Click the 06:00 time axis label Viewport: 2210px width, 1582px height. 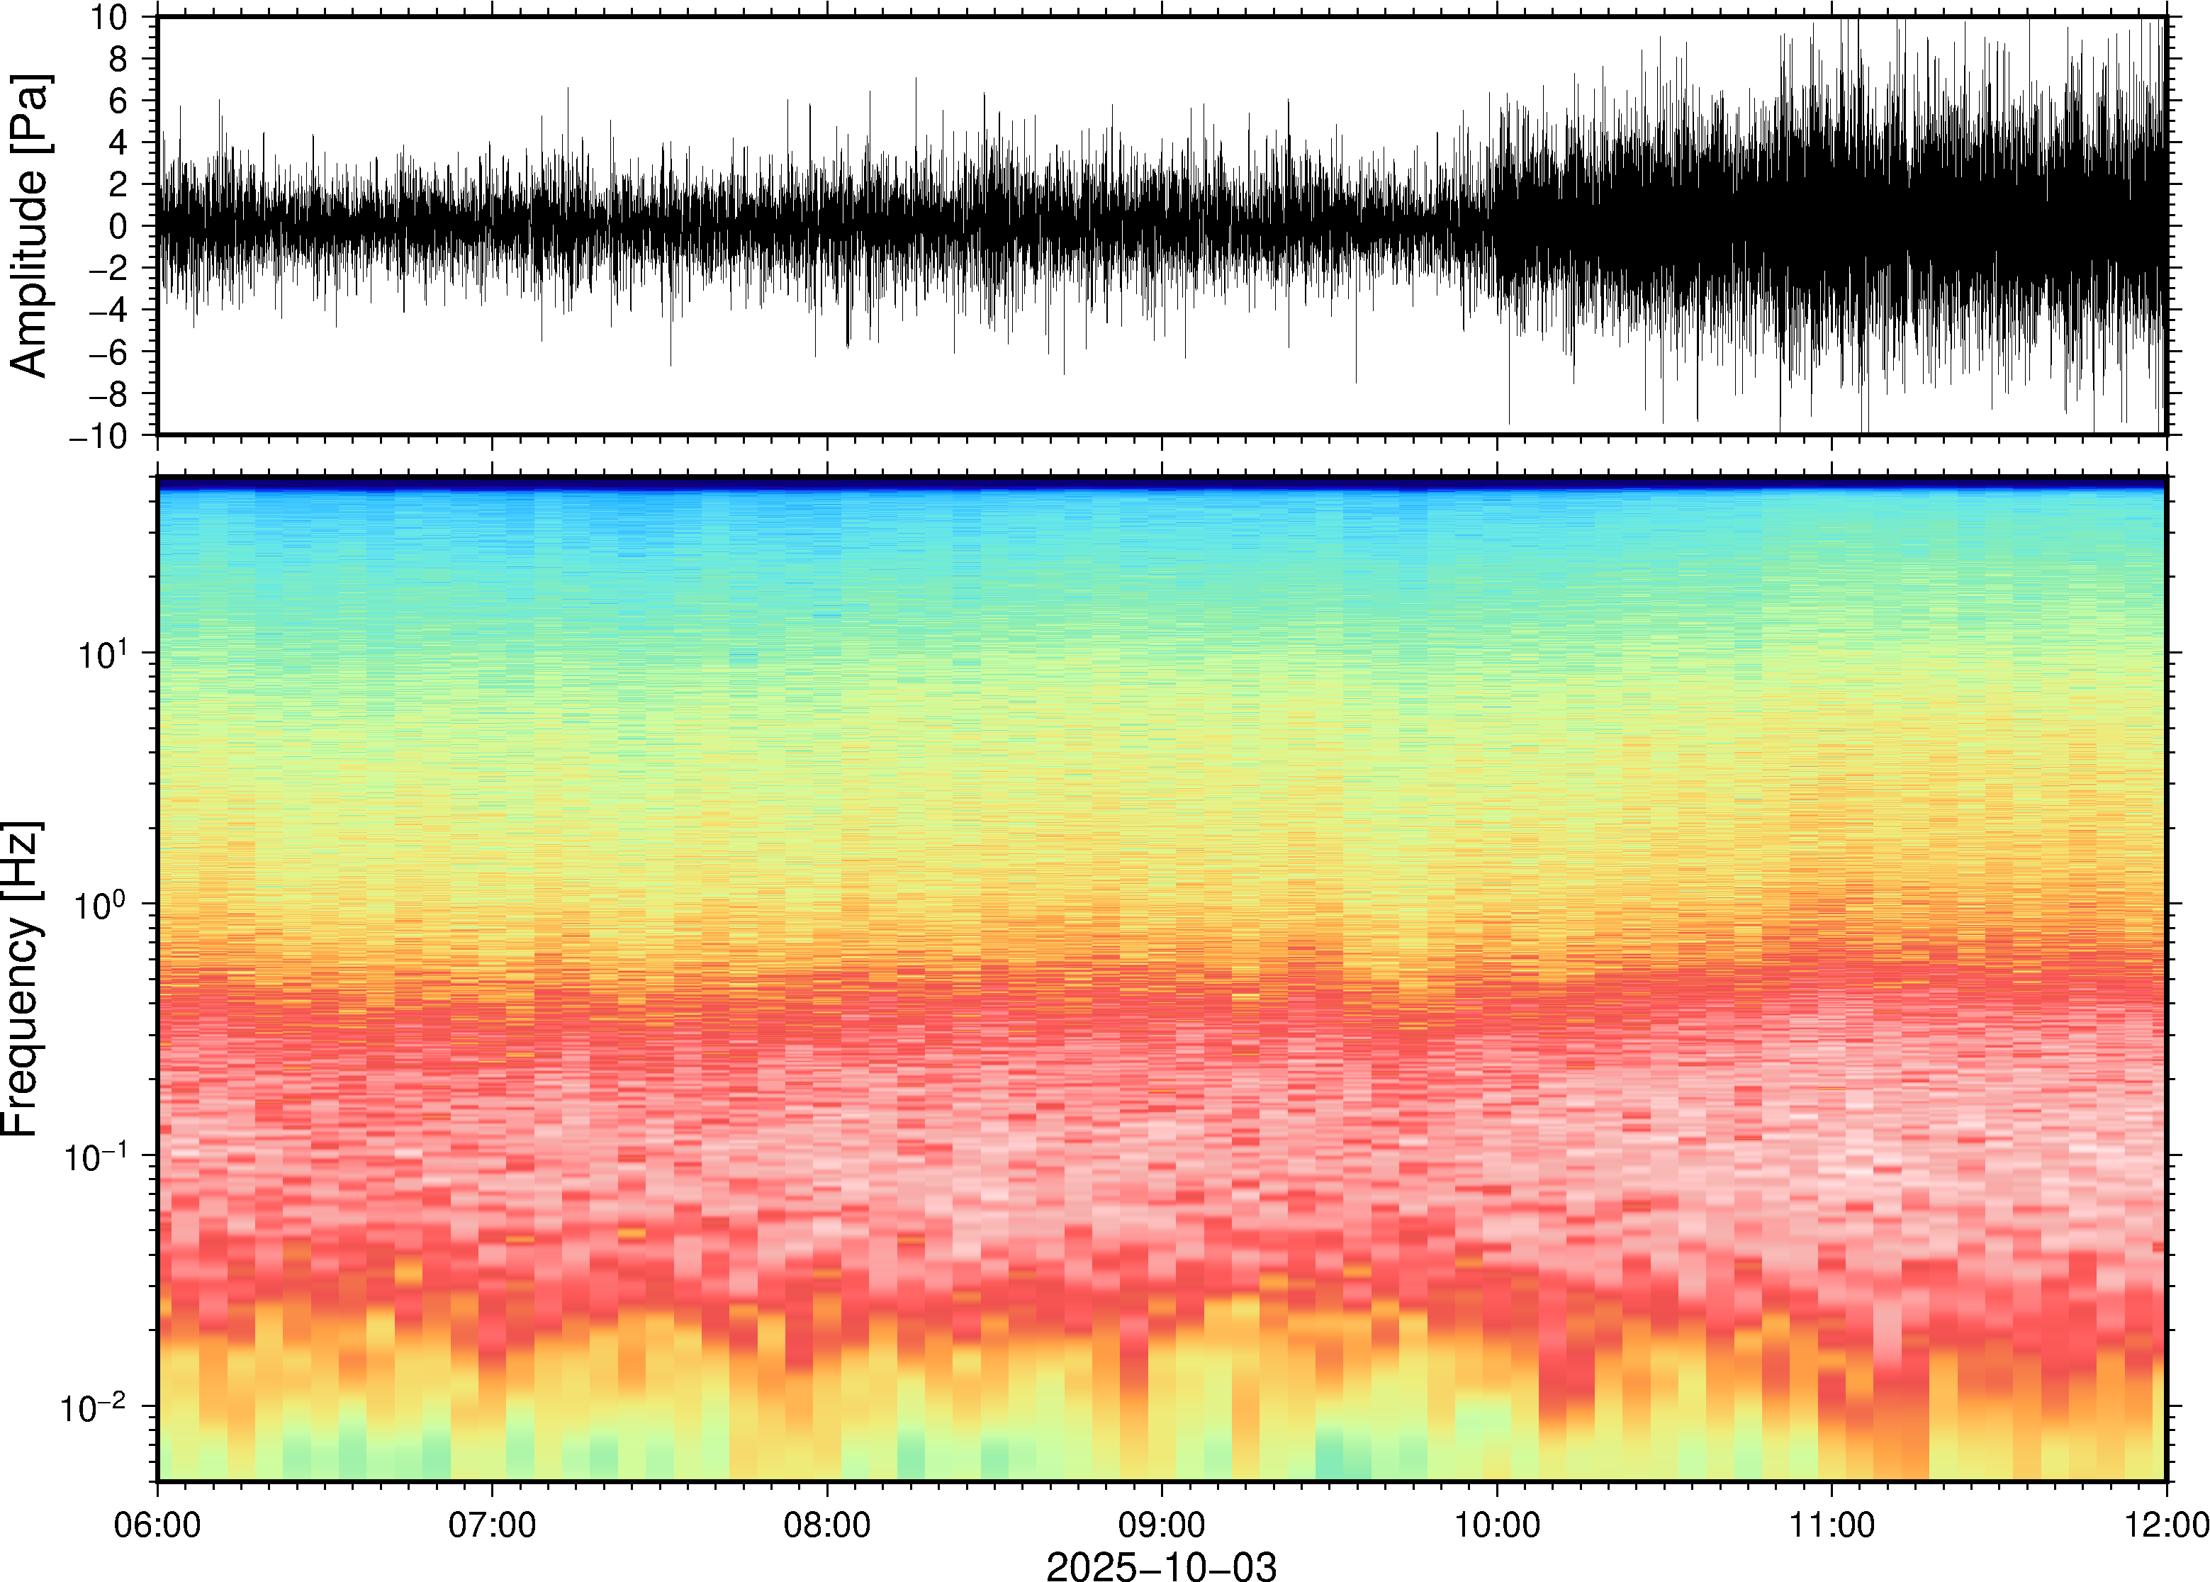(x=158, y=1525)
